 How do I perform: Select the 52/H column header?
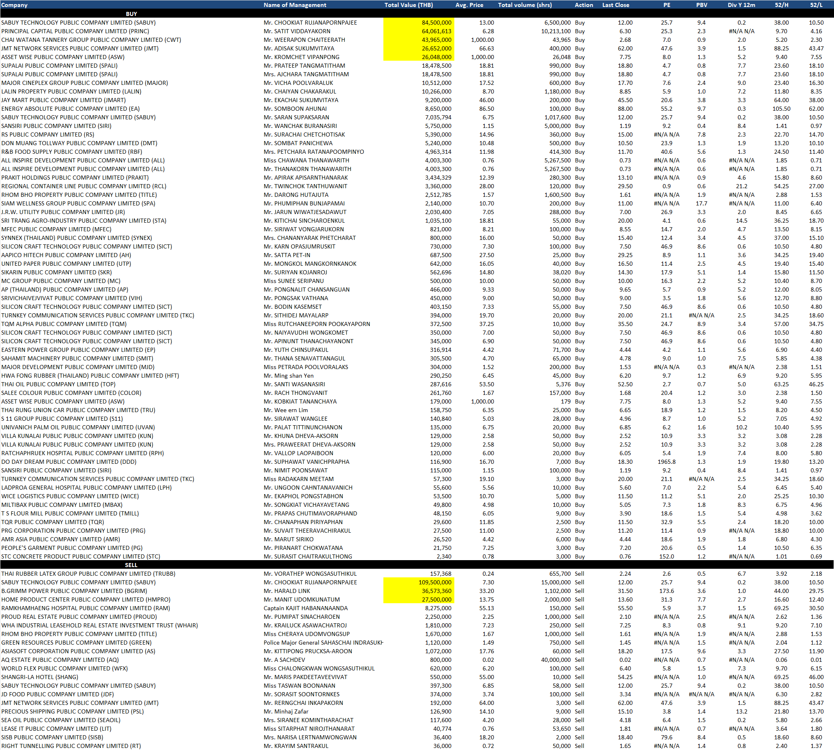781,5
